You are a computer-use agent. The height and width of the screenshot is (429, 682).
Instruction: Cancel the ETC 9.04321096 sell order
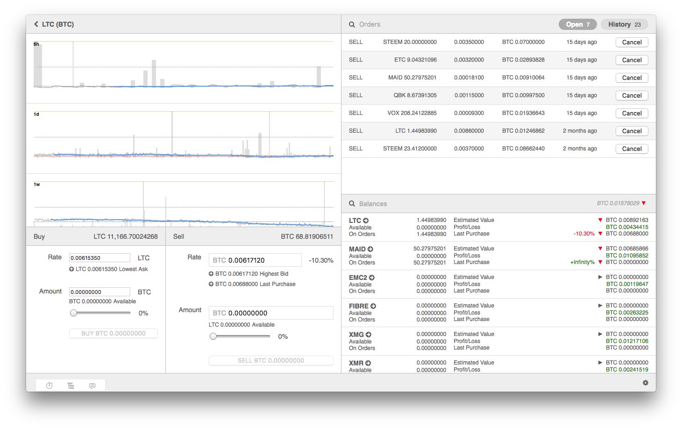pos(632,60)
